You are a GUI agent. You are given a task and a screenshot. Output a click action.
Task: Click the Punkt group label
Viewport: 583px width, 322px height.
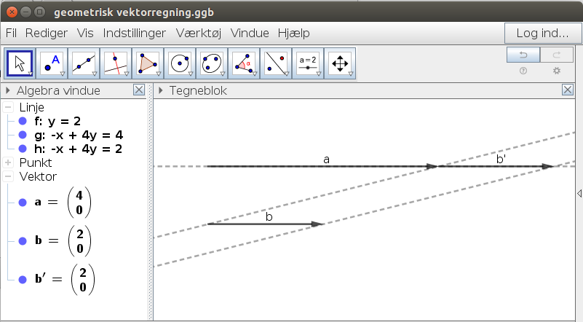36,162
